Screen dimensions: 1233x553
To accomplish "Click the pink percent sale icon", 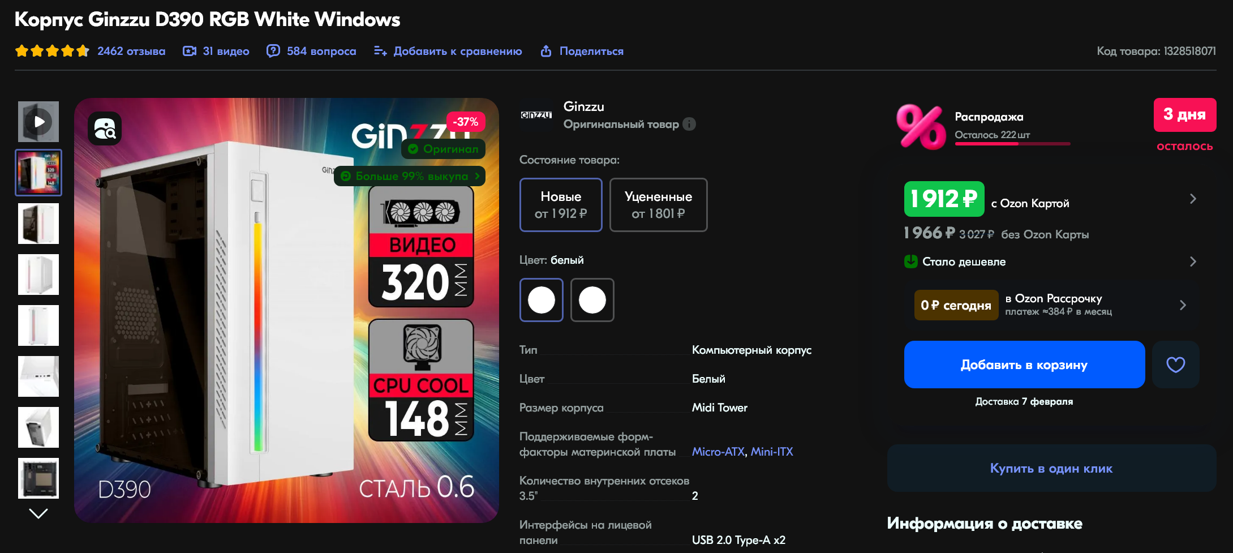I will coord(921,127).
